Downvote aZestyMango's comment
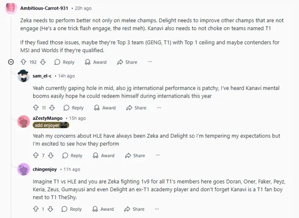 (51, 155)
